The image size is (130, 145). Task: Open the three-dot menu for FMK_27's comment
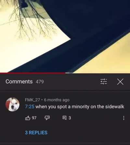click(x=123, y=118)
